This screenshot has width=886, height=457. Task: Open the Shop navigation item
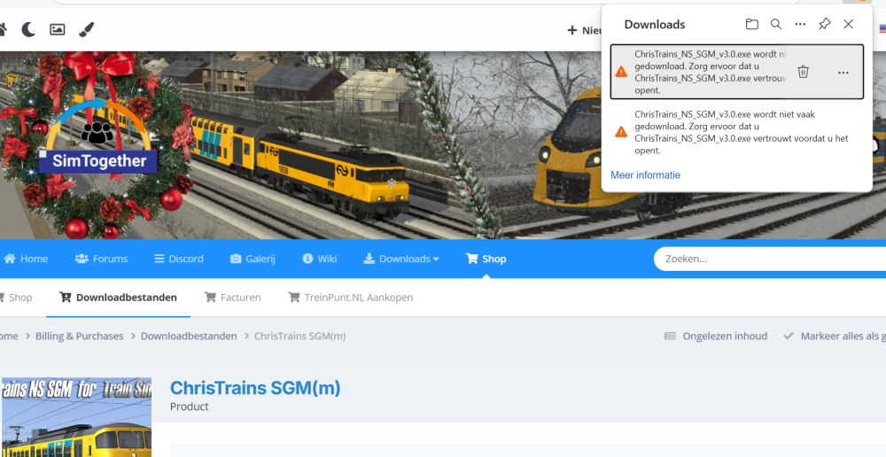(486, 259)
